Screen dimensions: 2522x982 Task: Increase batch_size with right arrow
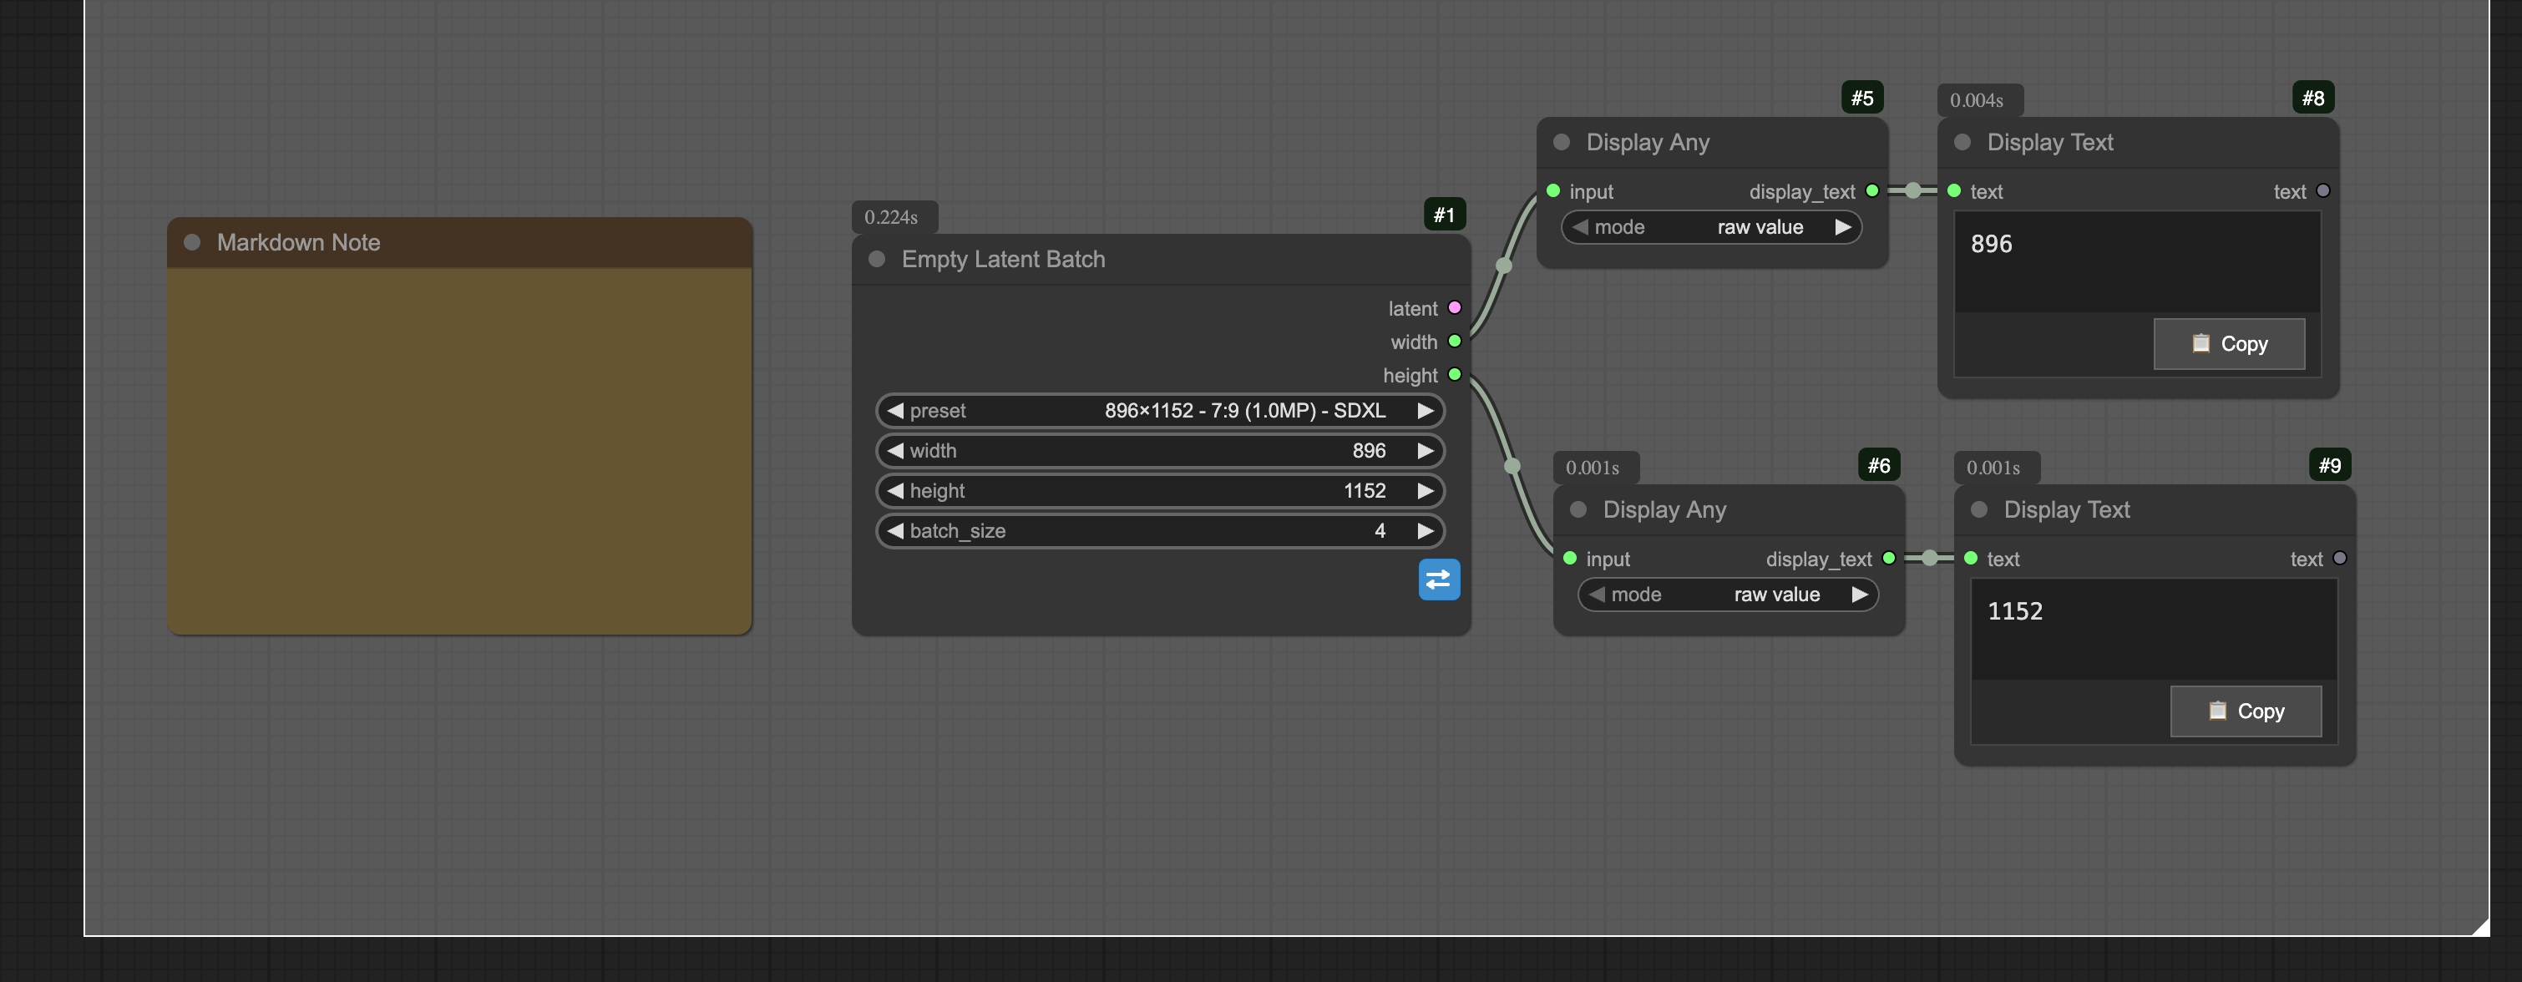pyautogui.click(x=1426, y=532)
